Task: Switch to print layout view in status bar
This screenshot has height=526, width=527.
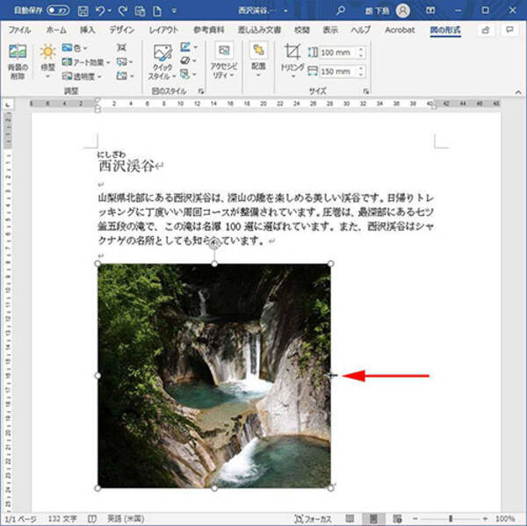Action: pos(374,518)
